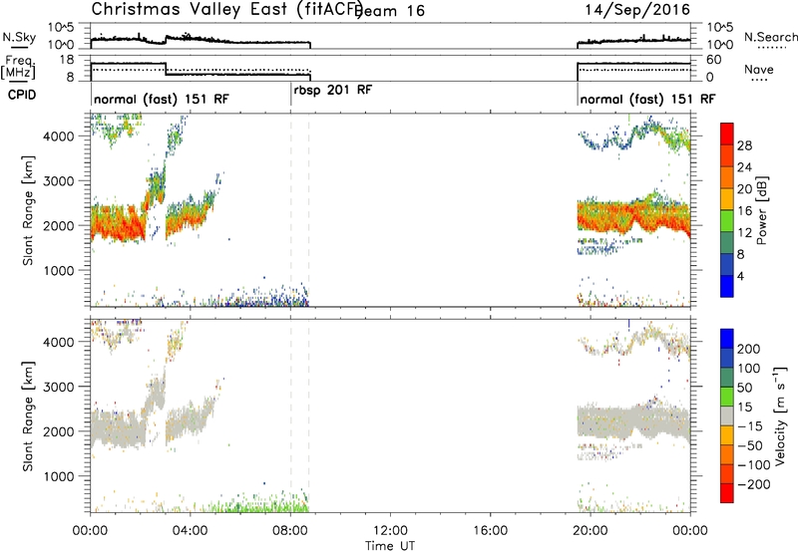This screenshot has height=552, width=798.
Task: Click the velocity colorbar '200' label
Action: (x=749, y=349)
